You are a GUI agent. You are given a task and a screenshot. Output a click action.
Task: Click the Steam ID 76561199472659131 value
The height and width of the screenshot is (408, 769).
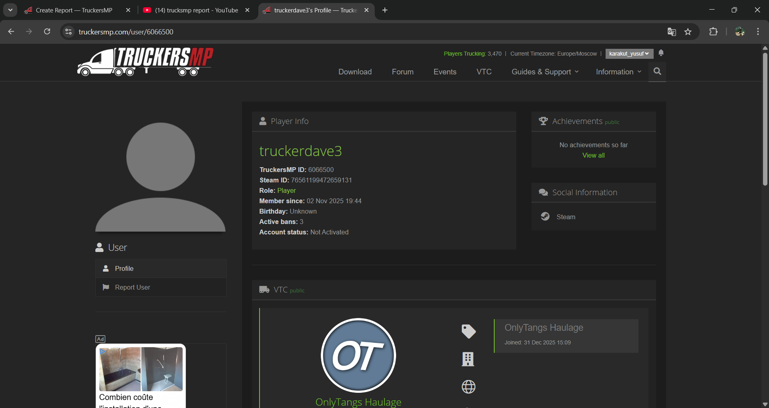click(321, 180)
